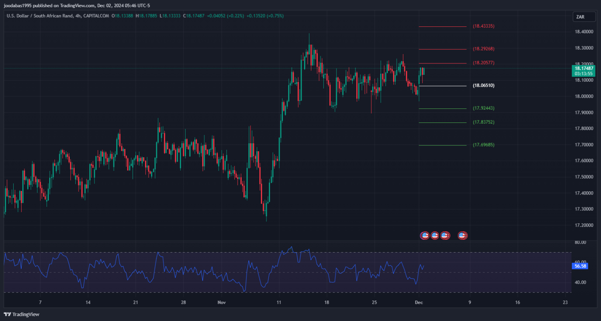Select the red resistance label (18.20577)
The height and width of the screenshot is (321, 601).
pyautogui.click(x=484, y=63)
